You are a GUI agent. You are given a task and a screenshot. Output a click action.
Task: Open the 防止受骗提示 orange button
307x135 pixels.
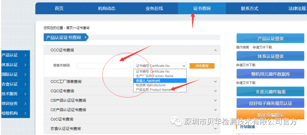[270, 115]
